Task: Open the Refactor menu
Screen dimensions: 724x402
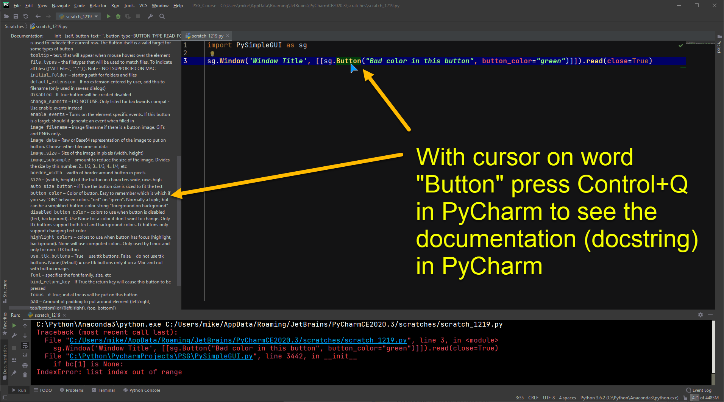Action: point(98,5)
